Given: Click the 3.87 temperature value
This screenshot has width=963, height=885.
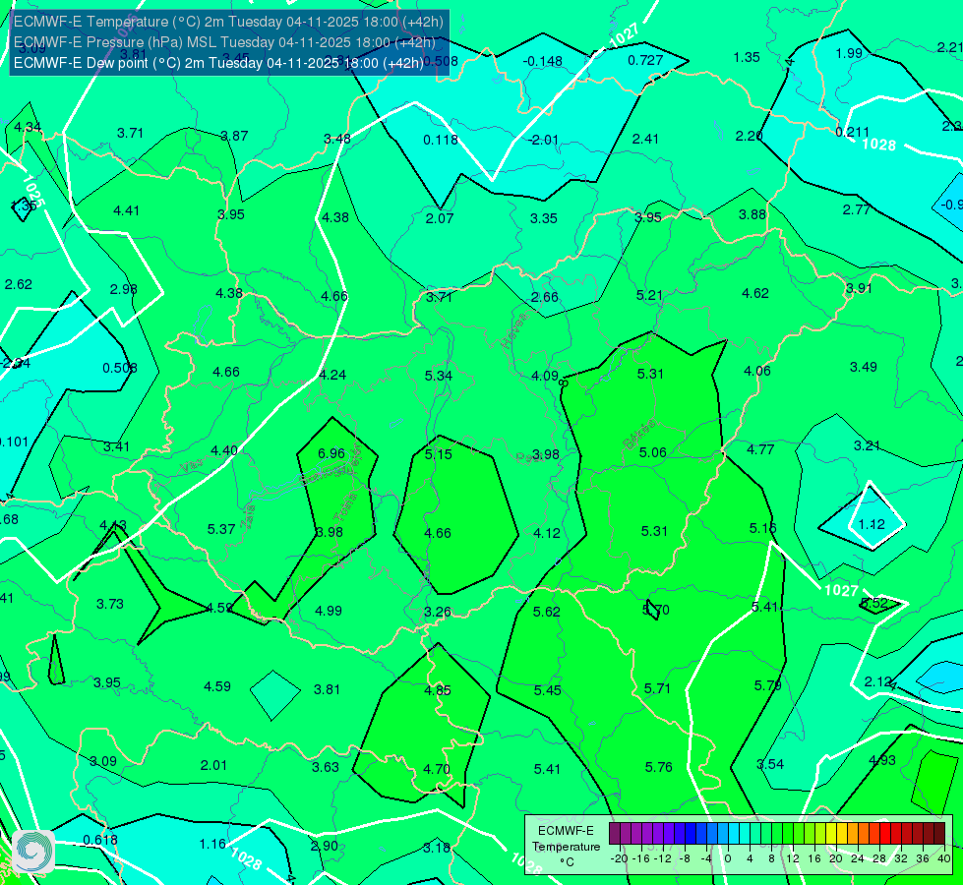Looking at the screenshot, I should 234,136.
